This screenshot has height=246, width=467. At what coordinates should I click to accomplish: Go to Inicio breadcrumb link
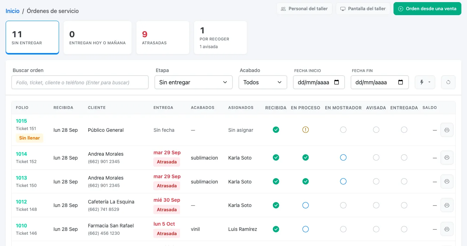(13, 11)
